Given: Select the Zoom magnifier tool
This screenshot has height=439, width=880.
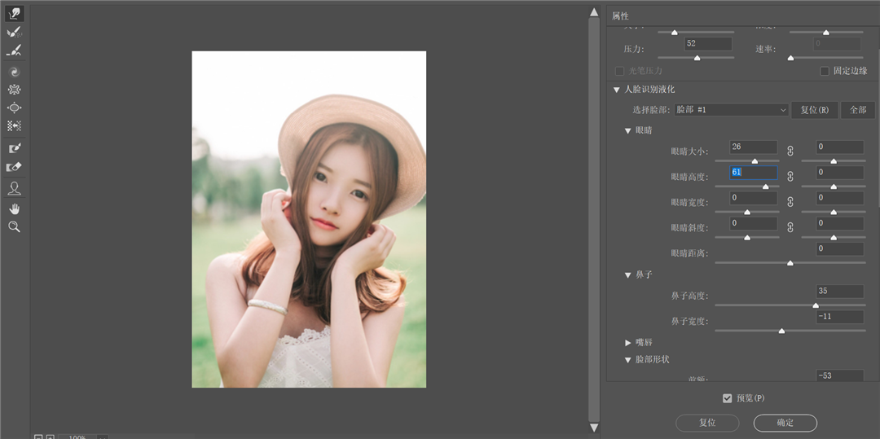Looking at the screenshot, I should [14, 227].
